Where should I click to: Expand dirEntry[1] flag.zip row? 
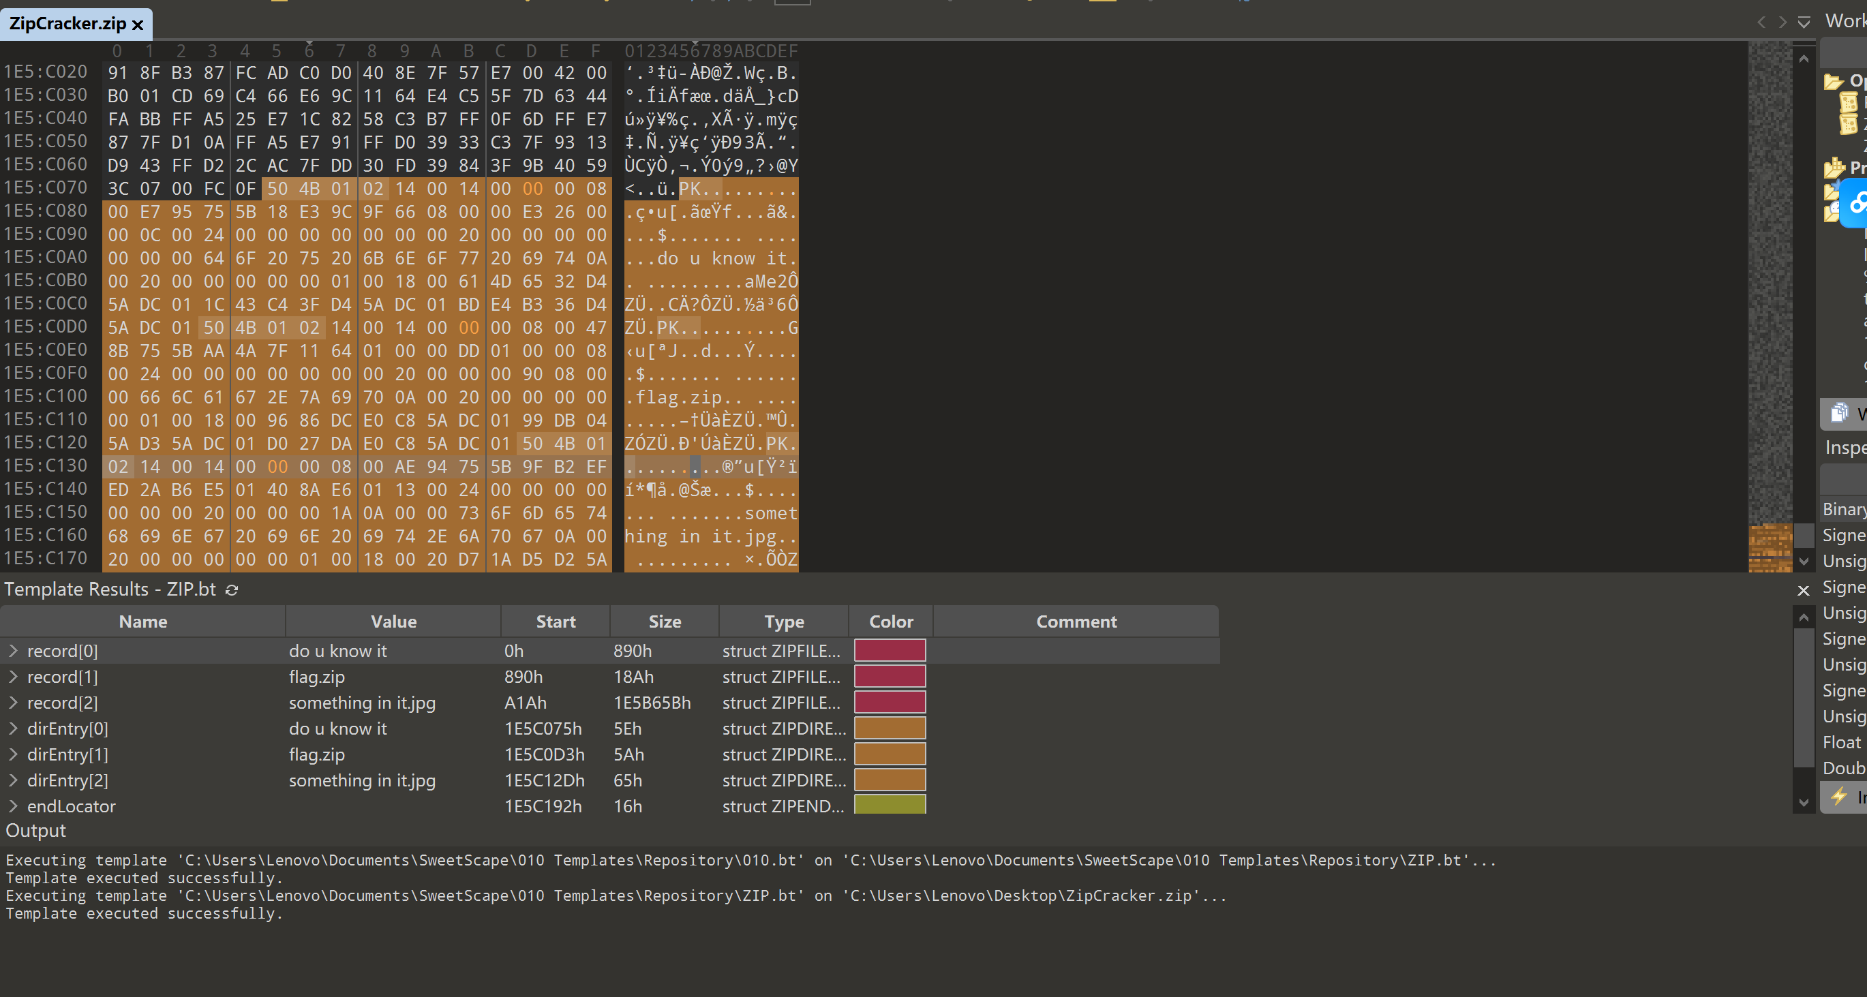click(x=13, y=754)
